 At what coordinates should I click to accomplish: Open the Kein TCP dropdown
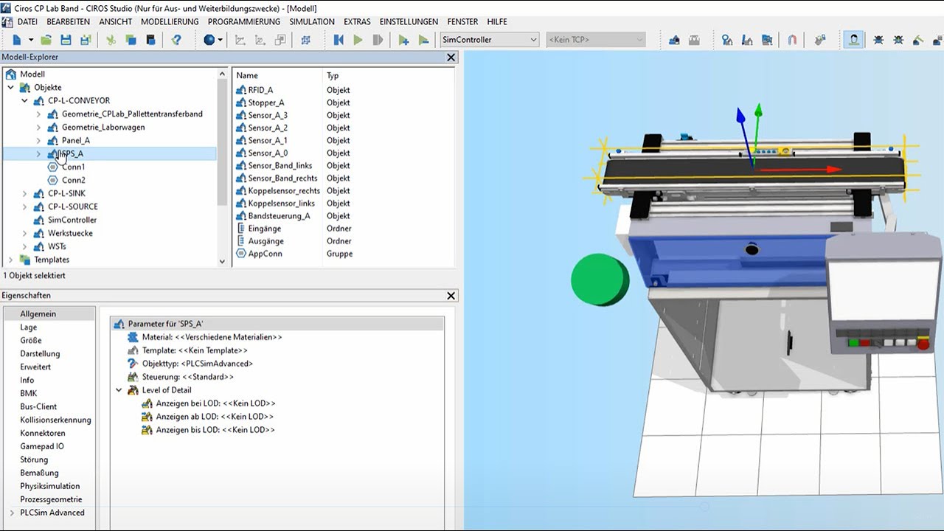[639, 40]
